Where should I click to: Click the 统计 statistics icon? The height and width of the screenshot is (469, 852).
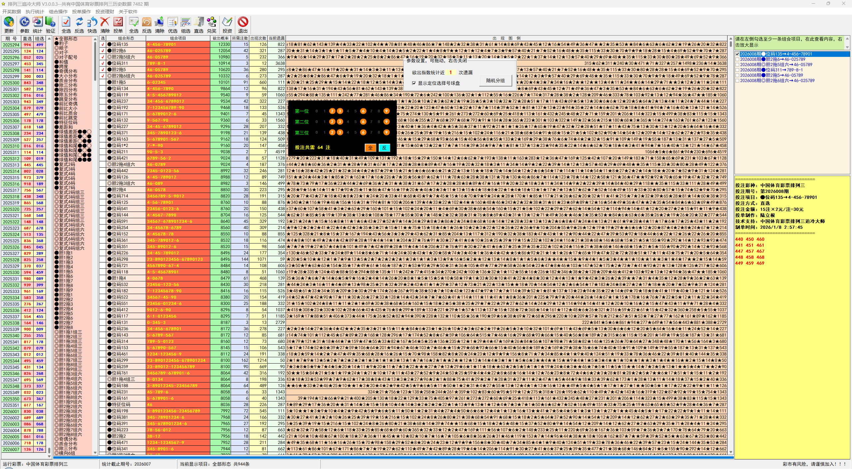[38, 22]
